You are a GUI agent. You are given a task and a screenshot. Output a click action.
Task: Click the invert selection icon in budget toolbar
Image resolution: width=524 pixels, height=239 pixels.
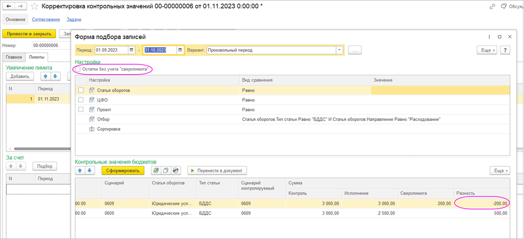click(x=176, y=170)
